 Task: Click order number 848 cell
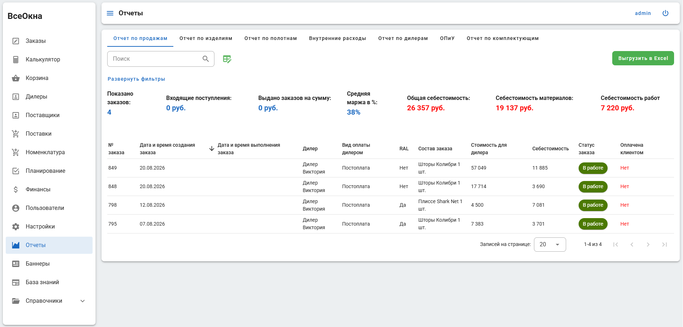(x=113, y=187)
